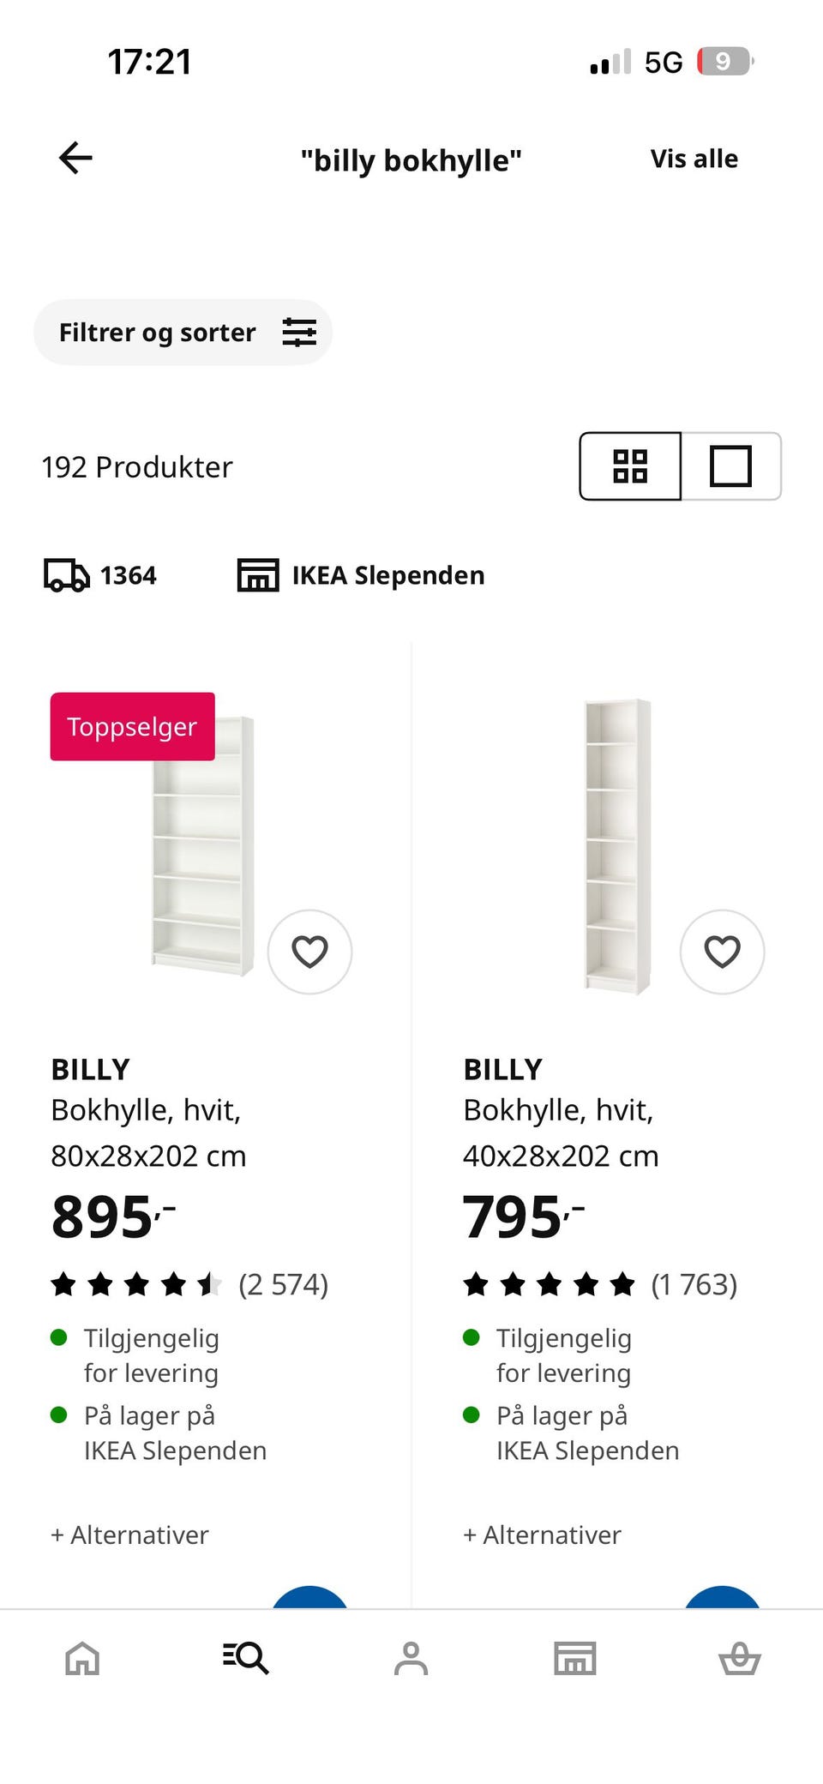
Task: Tap the Vis alle link
Action: [x=694, y=159]
